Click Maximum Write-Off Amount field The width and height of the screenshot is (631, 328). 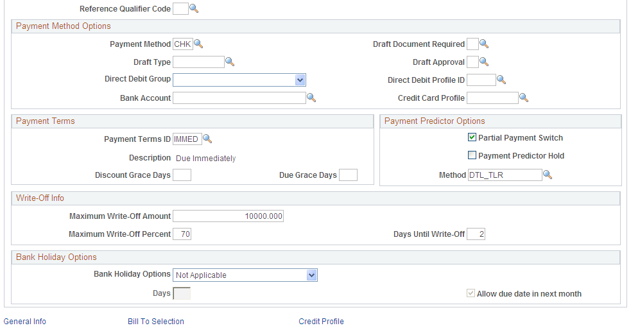(228, 216)
